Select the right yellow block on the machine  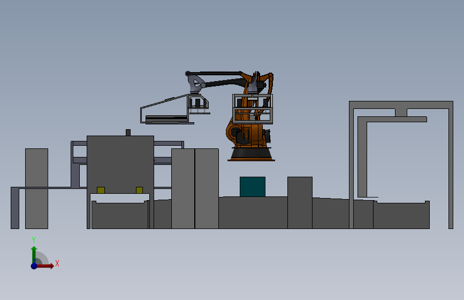coord(139,190)
